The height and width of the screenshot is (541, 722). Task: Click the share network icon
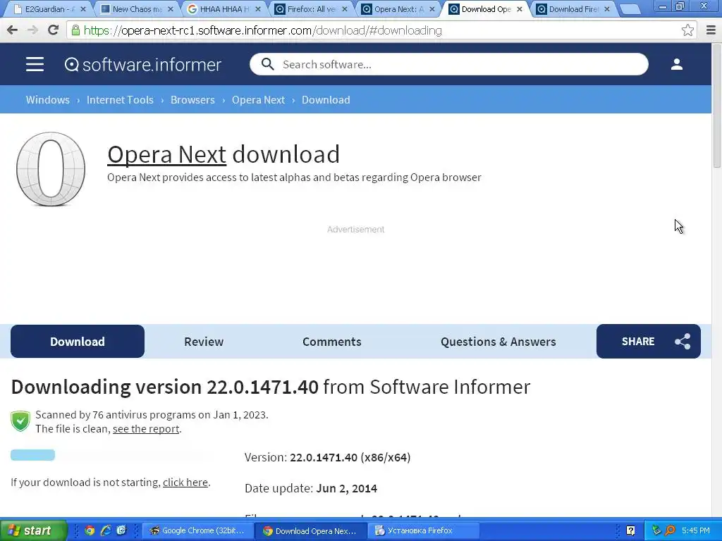(x=683, y=342)
